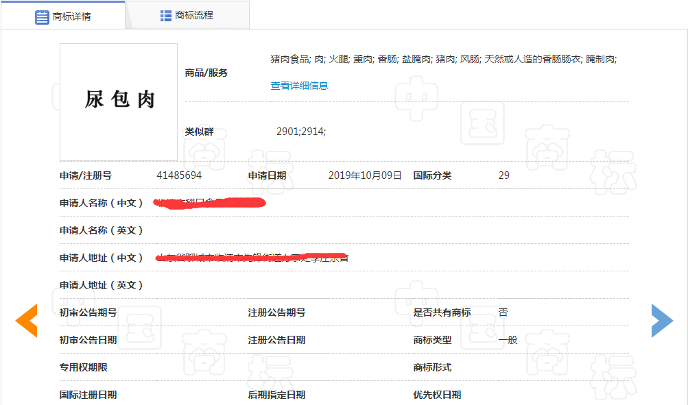Click the application number 41485694
Viewport: 688px width, 405px height.
(179, 175)
